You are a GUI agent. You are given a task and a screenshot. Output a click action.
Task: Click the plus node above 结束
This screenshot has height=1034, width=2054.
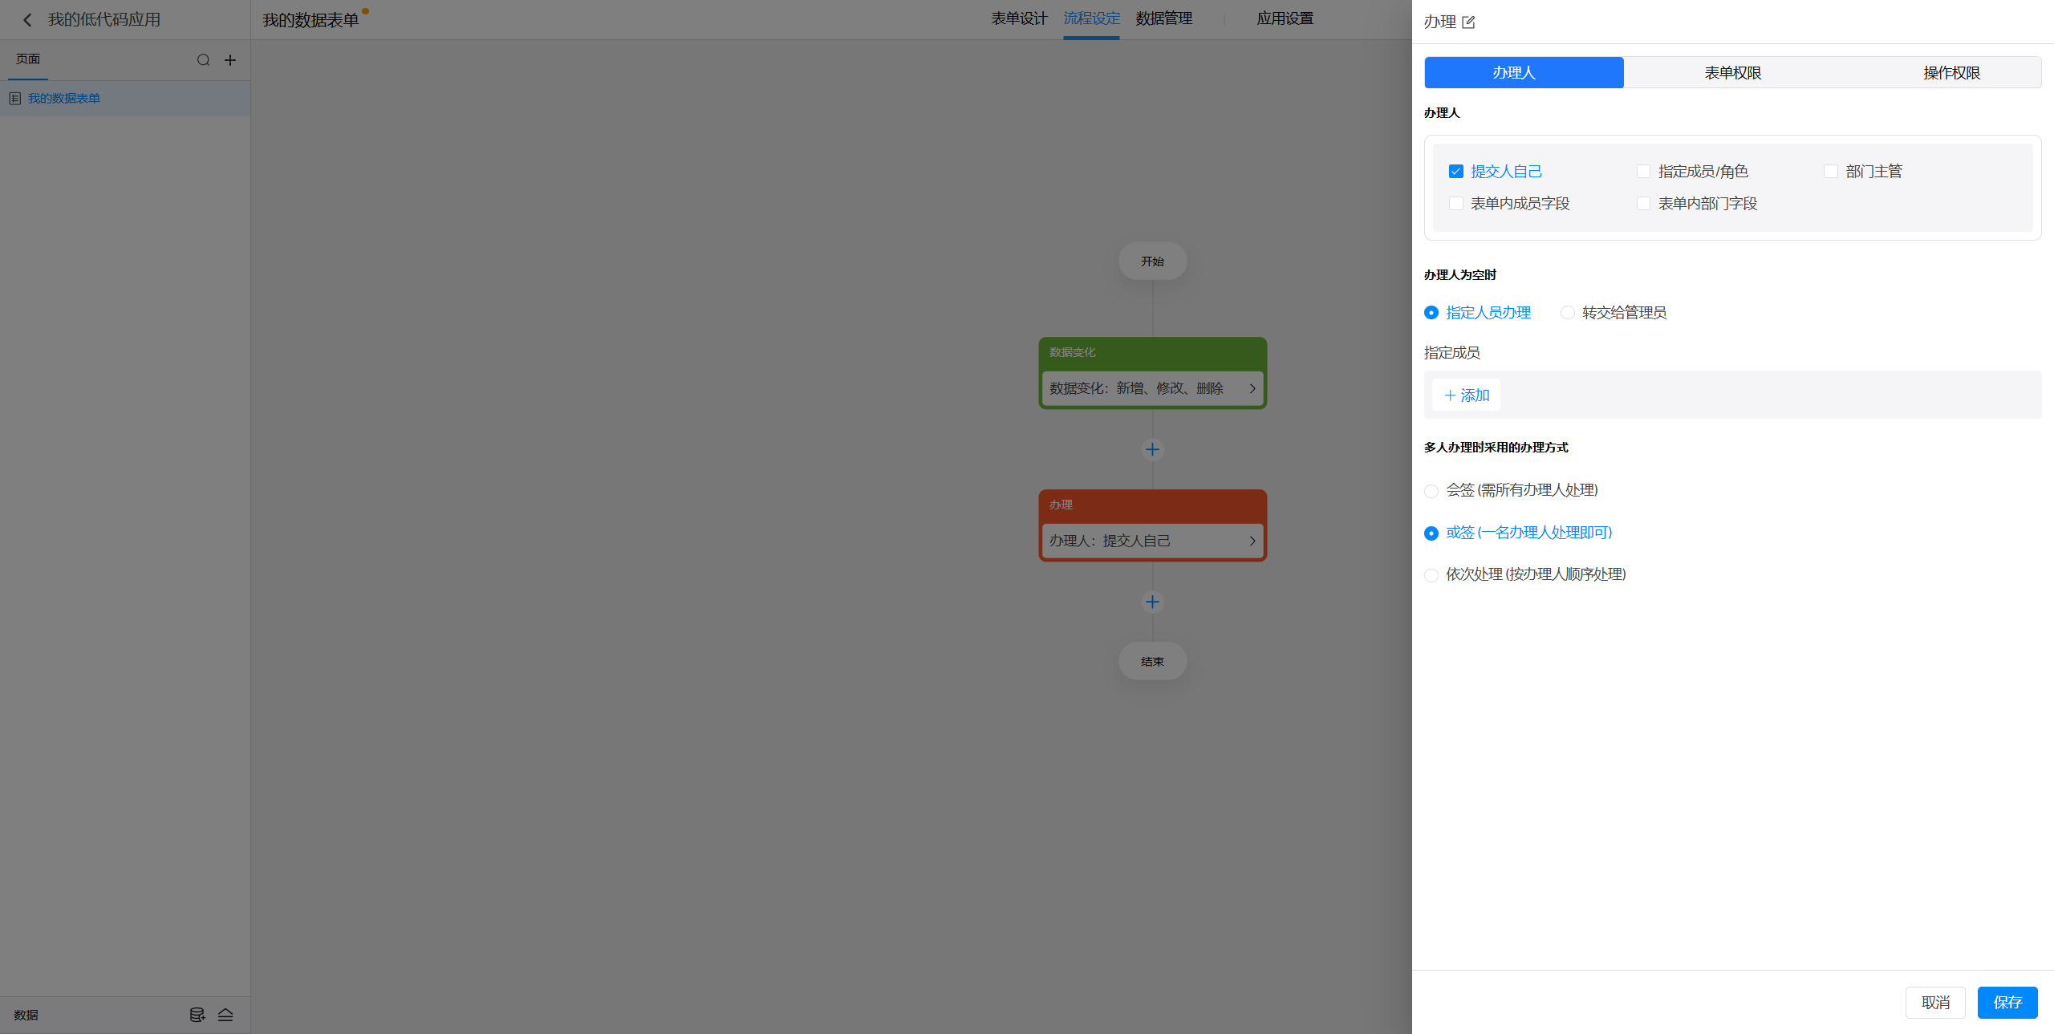1152,602
